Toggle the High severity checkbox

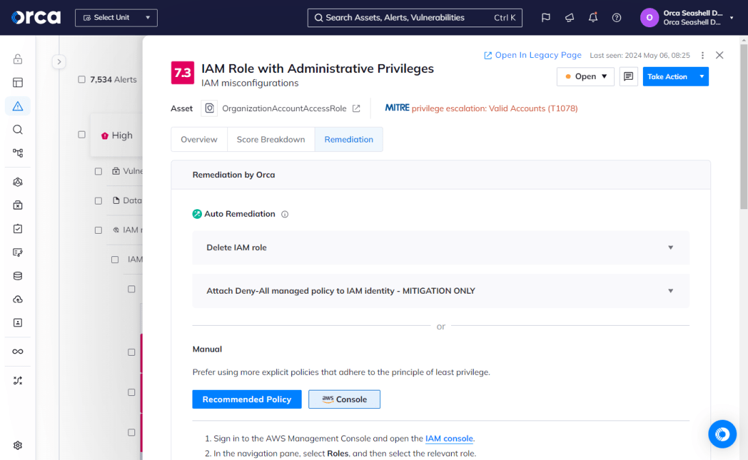coord(82,135)
